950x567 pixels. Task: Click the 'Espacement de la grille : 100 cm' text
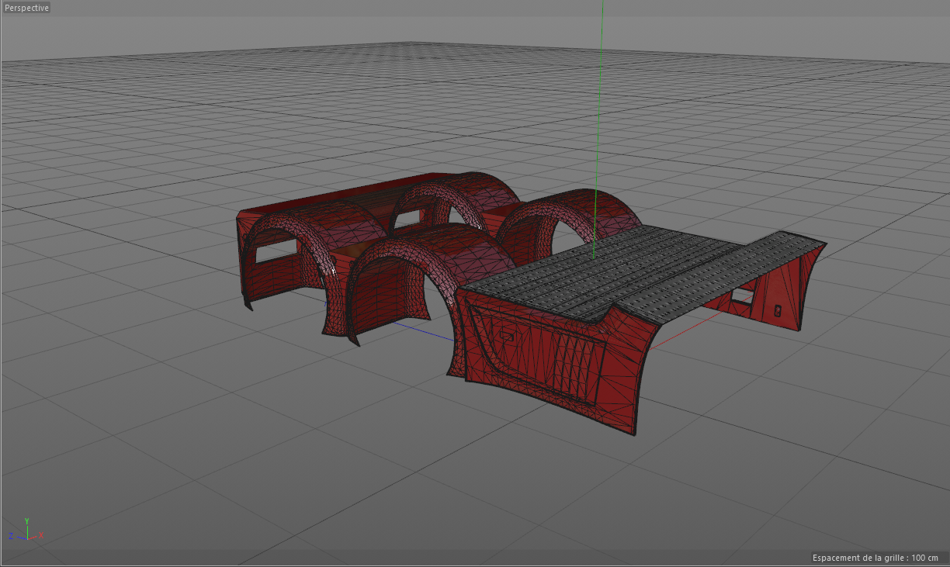875,558
